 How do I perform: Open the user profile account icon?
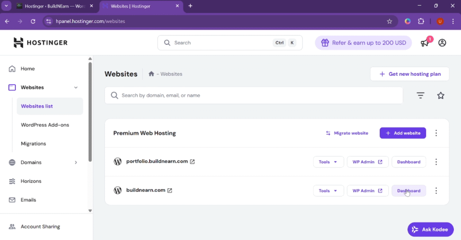coord(442,43)
